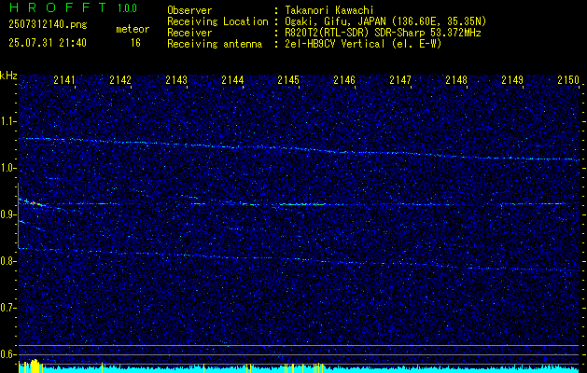Viewport: 587px width, 373px height.
Task: Click the 2148 time axis marker
Action: 456,80
